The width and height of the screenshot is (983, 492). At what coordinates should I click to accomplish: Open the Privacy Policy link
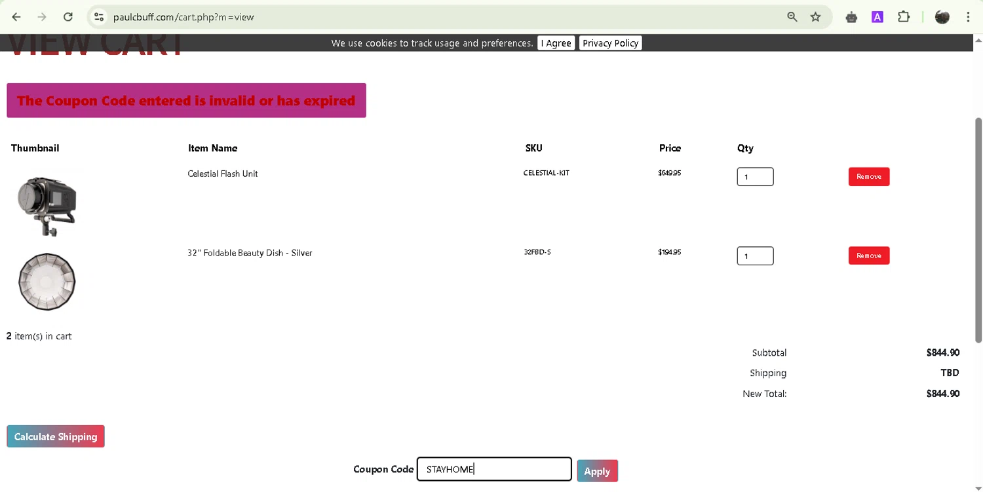click(x=610, y=43)
